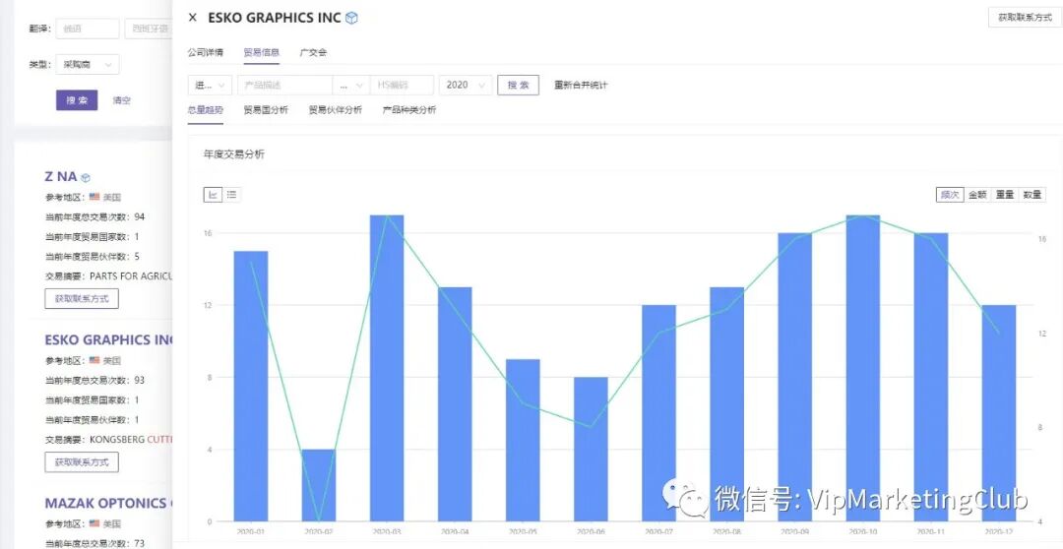Image resolution: width=1063 pixels, height=549 pixels.
Task: Open the 广交会 tab
Action: (x=313, y=51)
